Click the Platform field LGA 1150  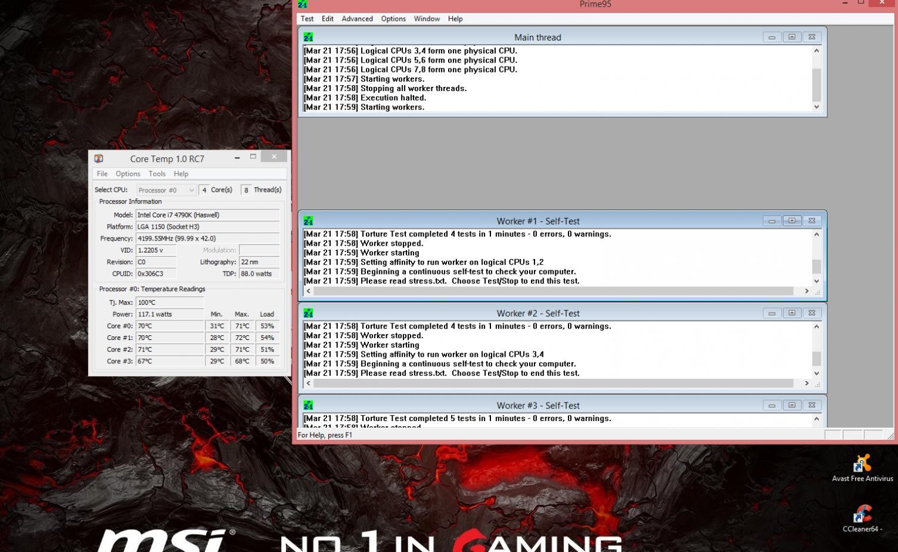pyautogui.click(x=207, y=227)
